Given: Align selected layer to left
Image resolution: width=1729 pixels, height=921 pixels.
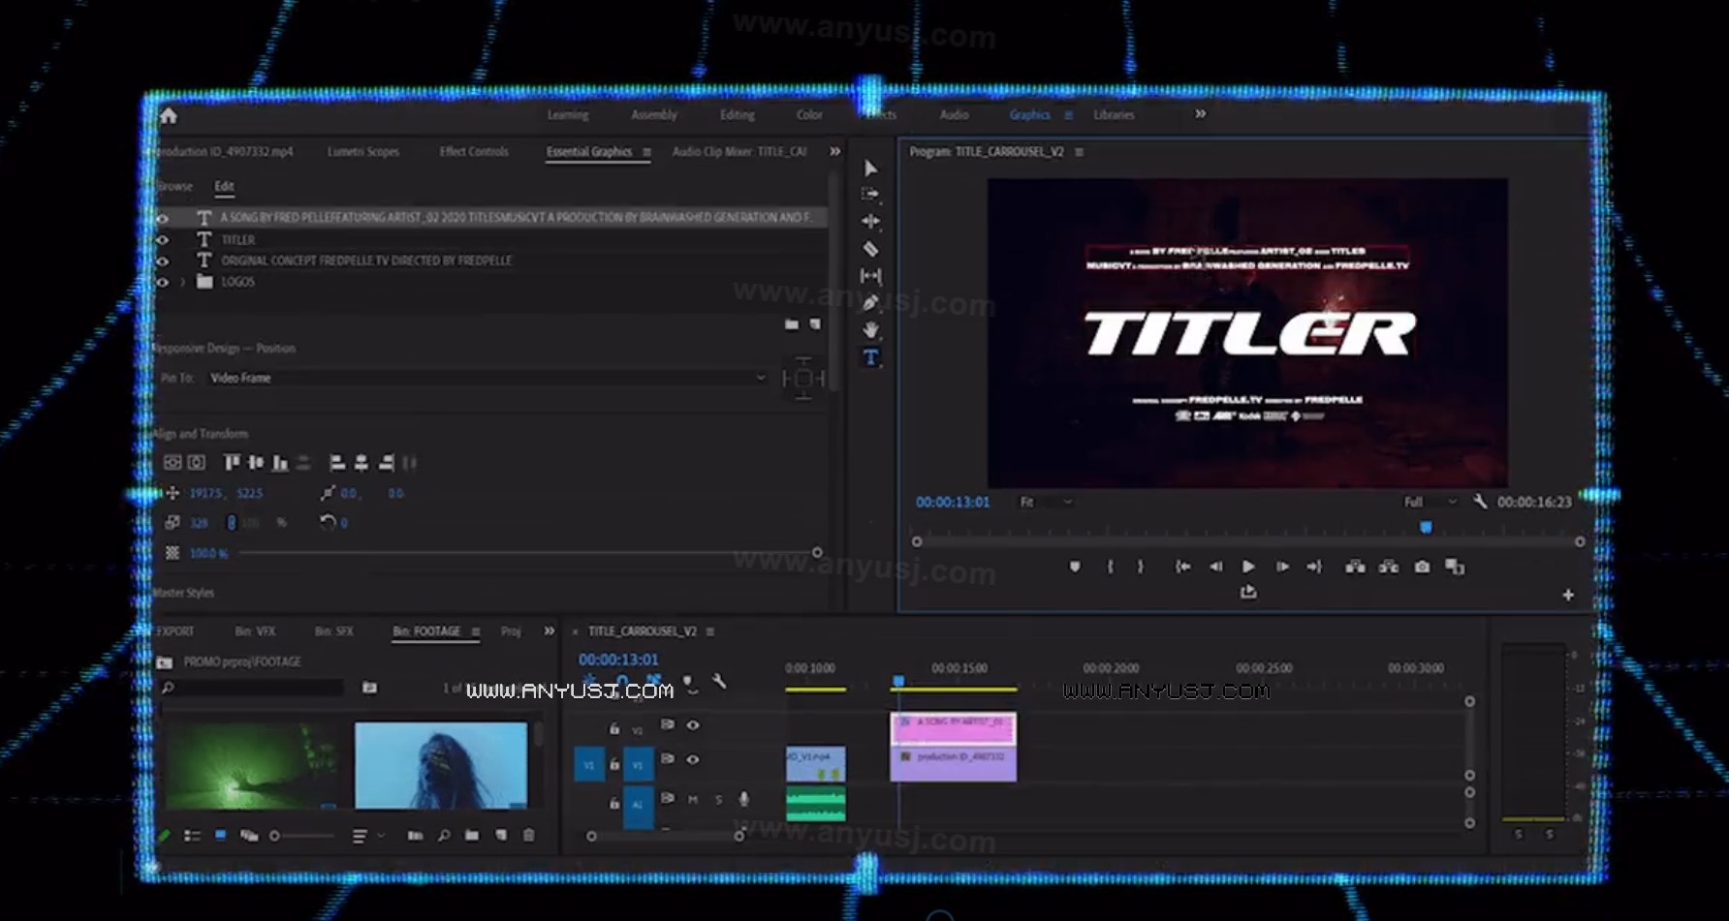Looking at the screenshot, I should 336,463.
